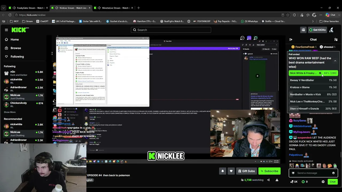
Task: Expand Following list with Show more
Action: (x=10, y=112)
